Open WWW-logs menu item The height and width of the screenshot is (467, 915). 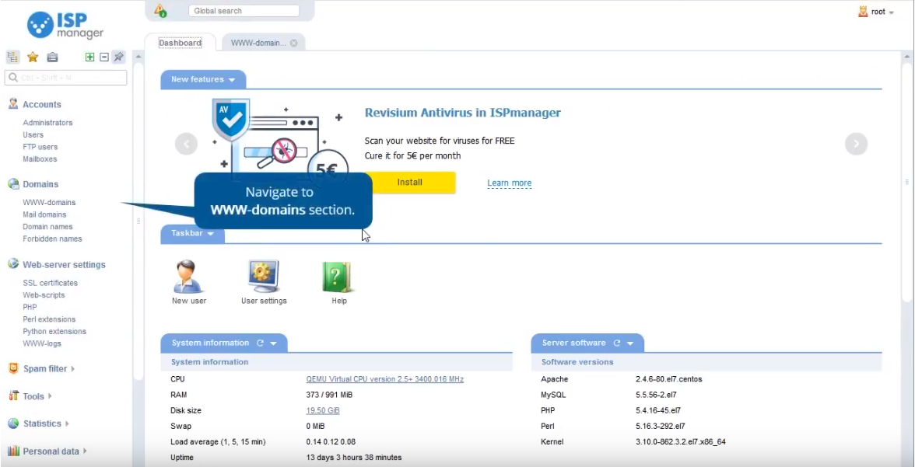tap(42, 344)
